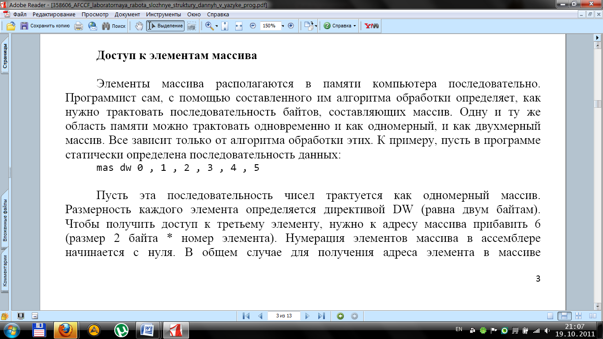Click the EN language indicator

(x=459, y=329)
